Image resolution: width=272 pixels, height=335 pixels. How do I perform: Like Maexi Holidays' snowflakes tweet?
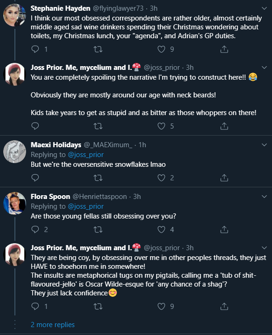[x=161, y=178]
